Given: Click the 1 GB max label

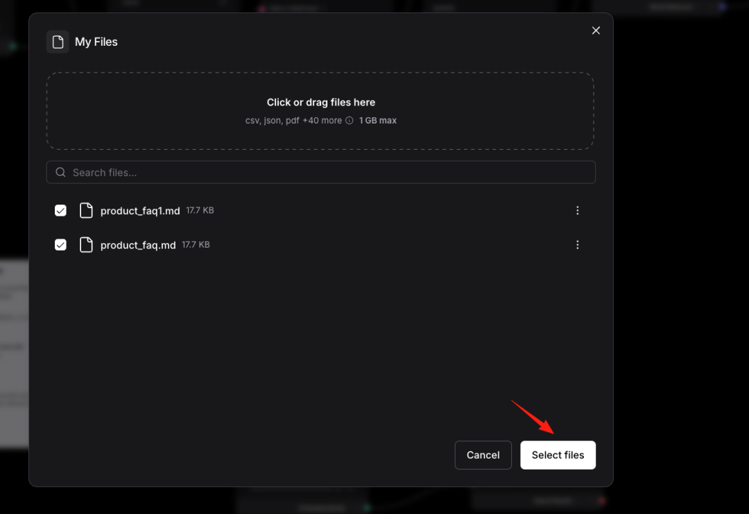Looking at the screenshot, I should click(x=378, y=121).
